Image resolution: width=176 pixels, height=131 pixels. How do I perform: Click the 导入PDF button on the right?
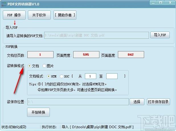point(160,35)
